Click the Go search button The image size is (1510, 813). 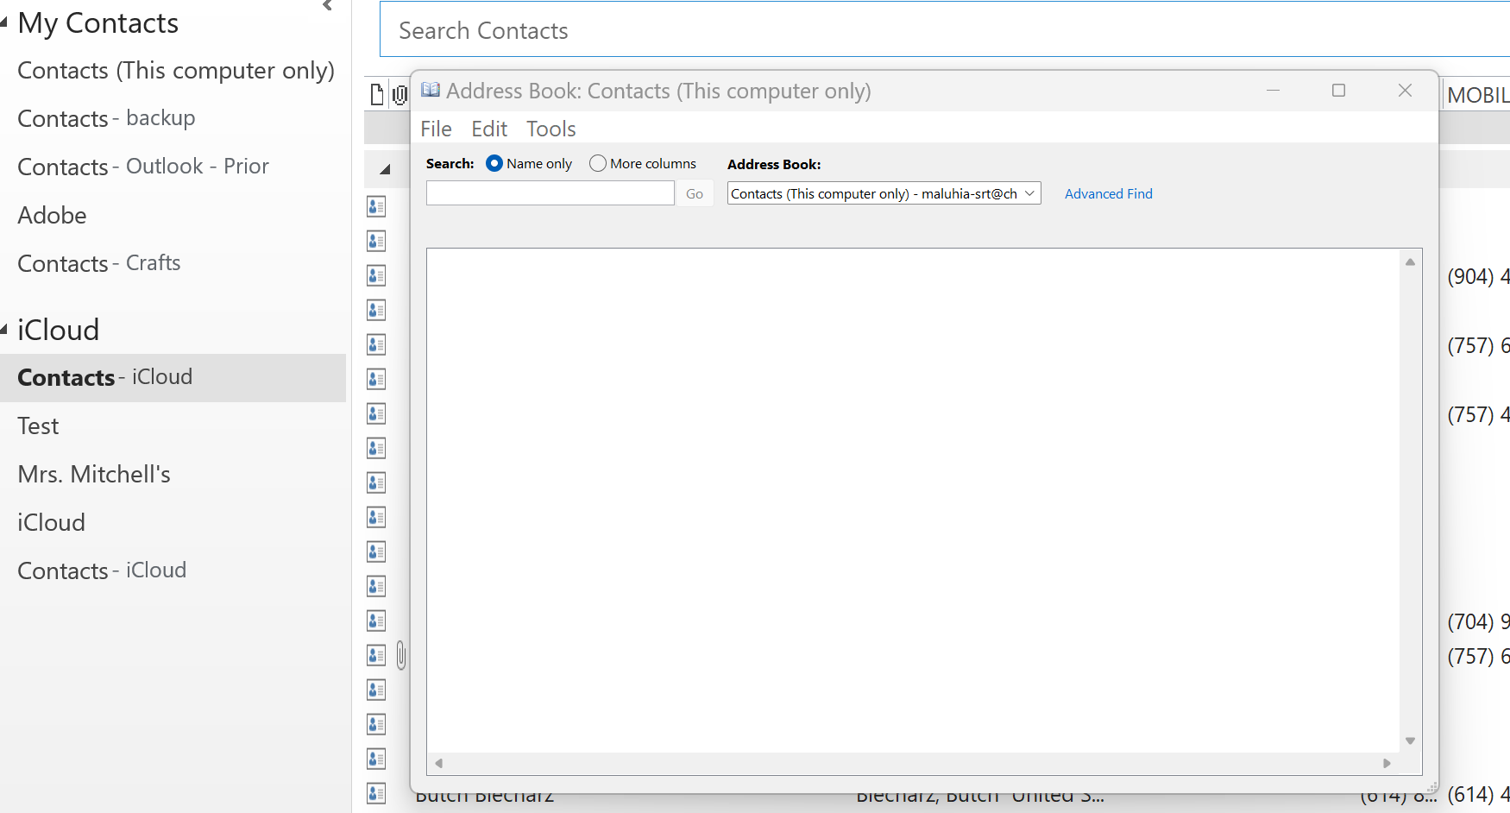(x=695, y=193)
